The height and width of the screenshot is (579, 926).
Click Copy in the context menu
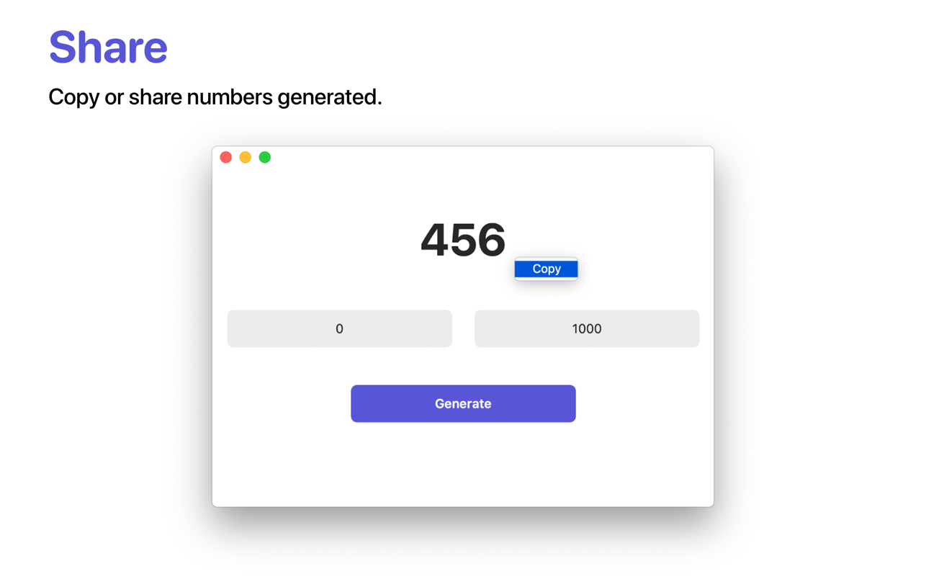(546, 269)
